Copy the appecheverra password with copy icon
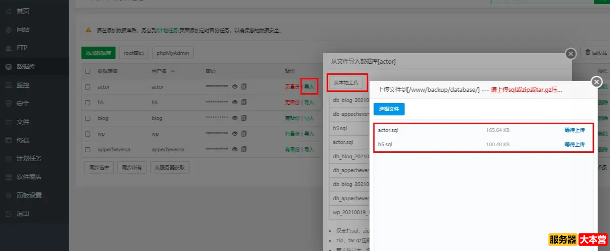This screenshot has width=610, height=251. pyautogui.click(x=244, y=149)
